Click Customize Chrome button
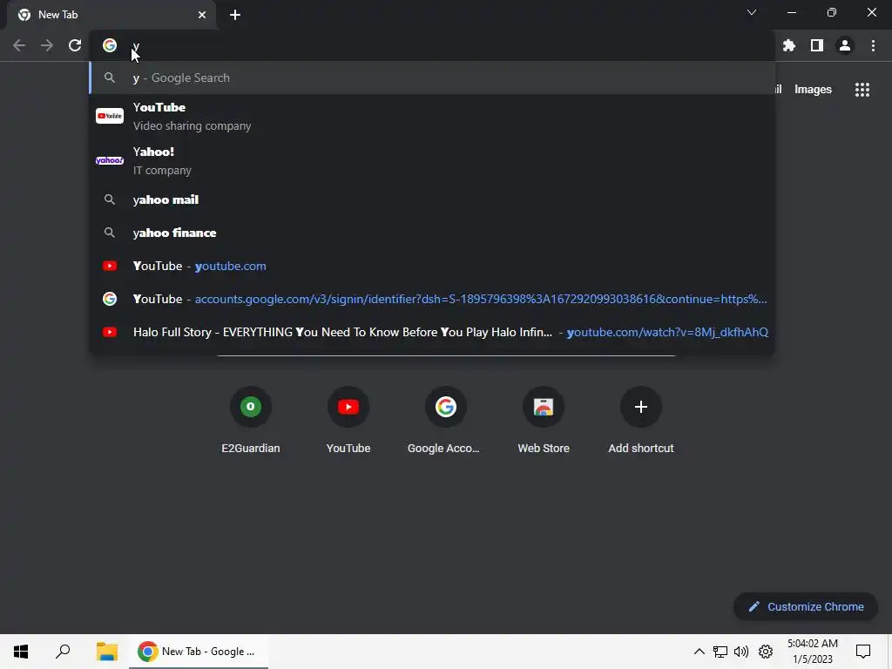 tap(806, 606)
